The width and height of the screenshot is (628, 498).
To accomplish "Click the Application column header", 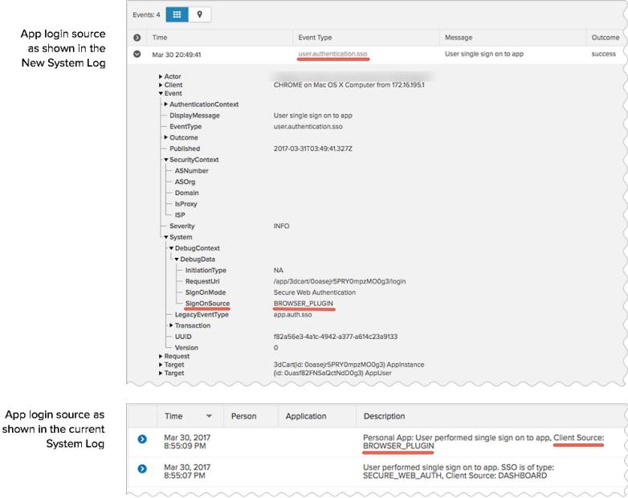I will [x=306, y=416].
